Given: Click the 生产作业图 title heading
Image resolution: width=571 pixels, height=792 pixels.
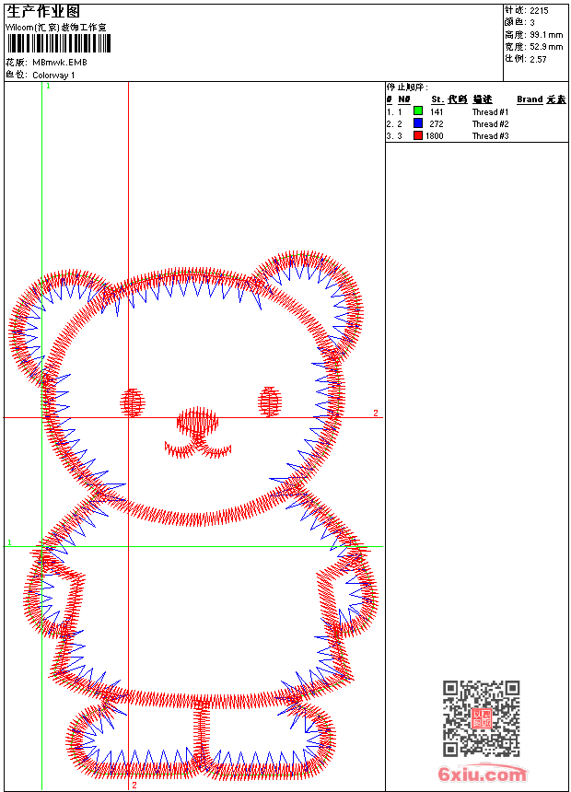Looking at the screenshot, I should coord(43,11).
